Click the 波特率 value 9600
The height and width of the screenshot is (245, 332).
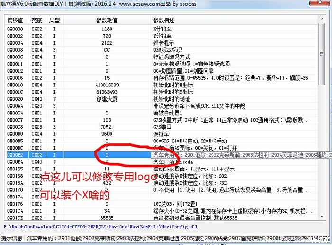click(x=107, y=134)
